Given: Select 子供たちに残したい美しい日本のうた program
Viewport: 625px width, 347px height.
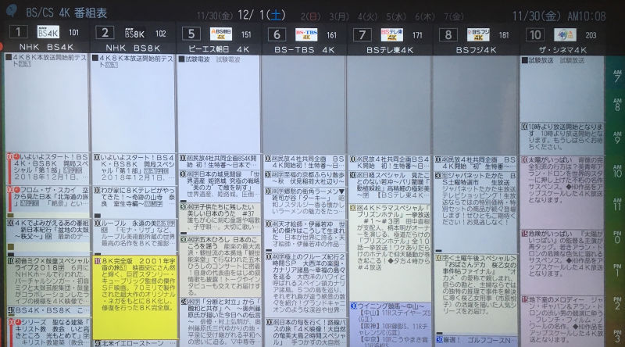Looking at the screenshot, I should [x=220, y=217].
